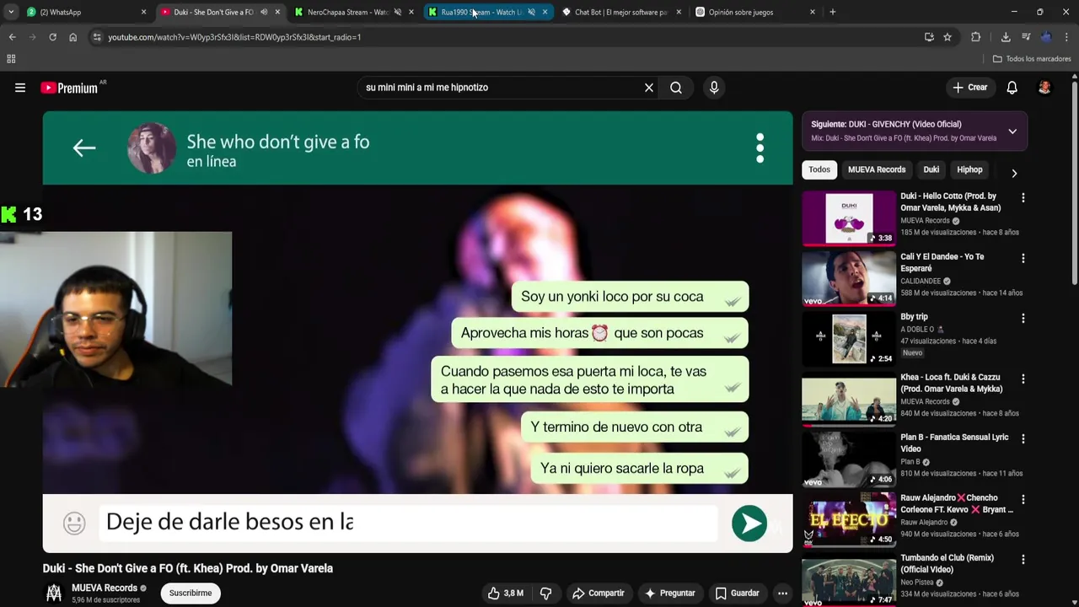Open browser downloads icon

tap(1006, 37)
